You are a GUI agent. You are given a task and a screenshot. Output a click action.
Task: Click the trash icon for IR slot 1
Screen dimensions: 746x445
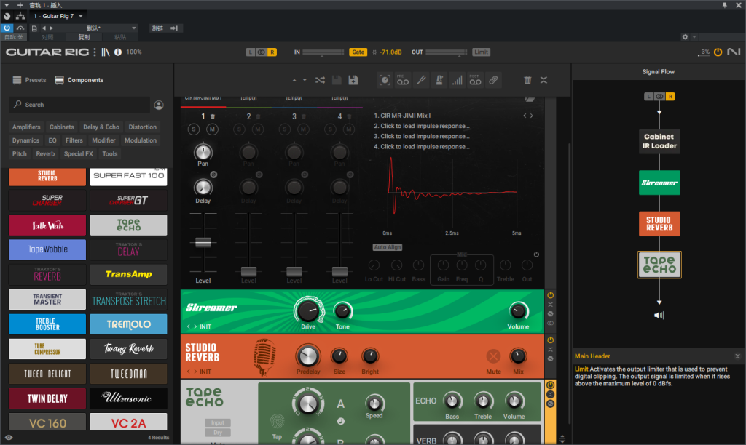pos(213,116)
